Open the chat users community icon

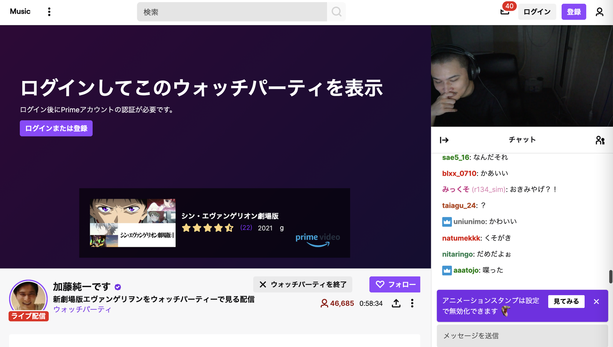point(600,140)
